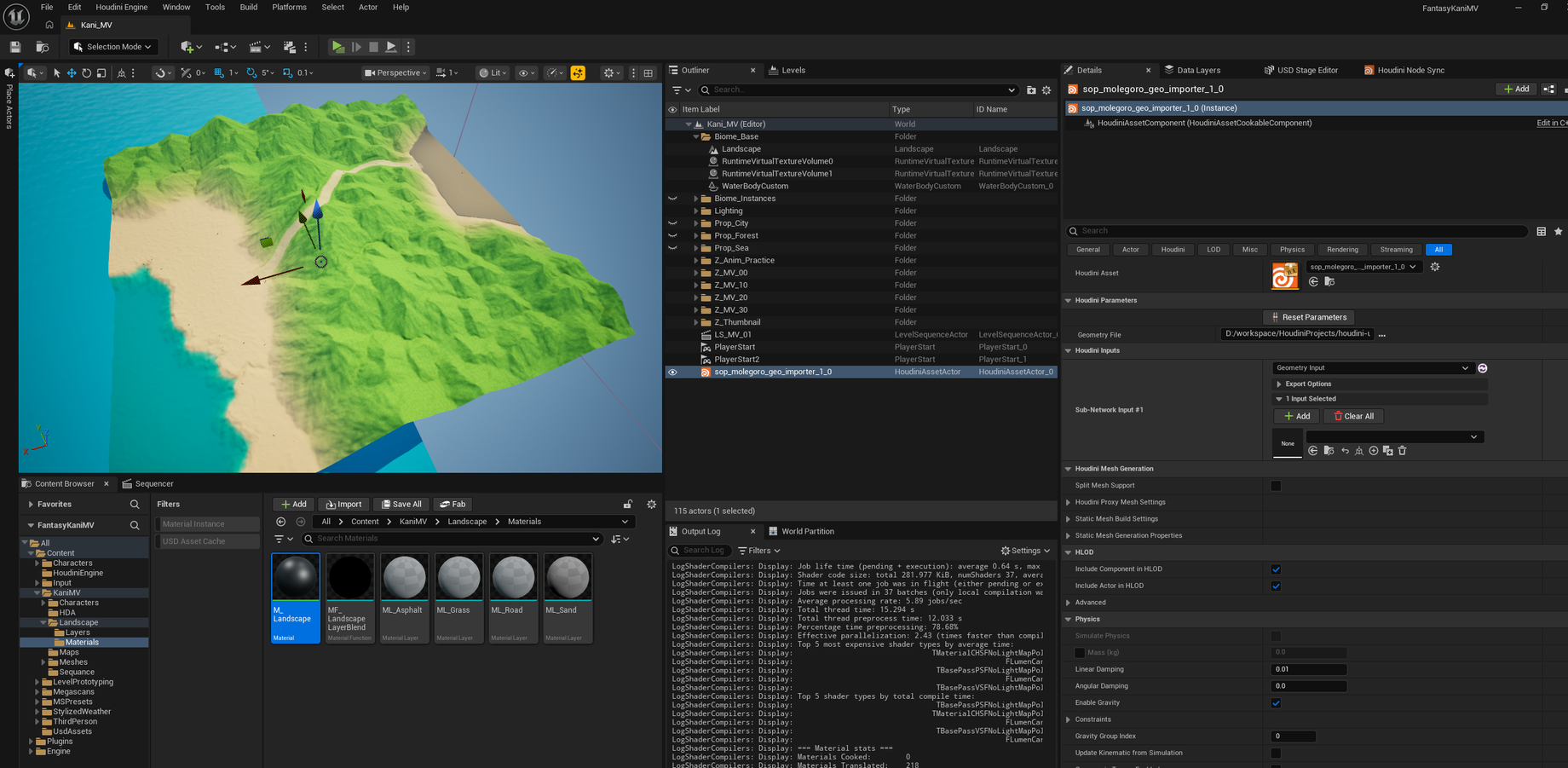Click the Content Browser lock icon
1568x768 pixels.
click(628, 505)
